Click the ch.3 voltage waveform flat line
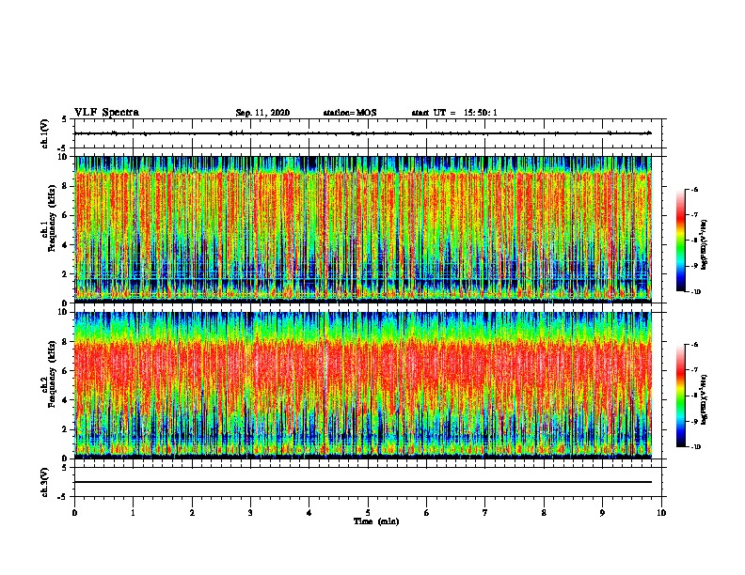The width and height of the screenshot is (745, 575). [363, 482]
